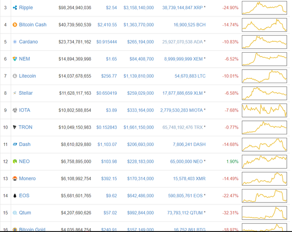Open the EOS coin link
Image resolution: width=292 pixels, height=232 pixels.
(24, 196)
